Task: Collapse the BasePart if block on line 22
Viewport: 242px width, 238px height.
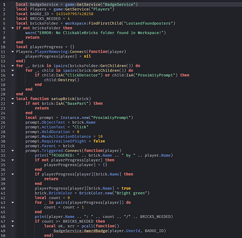Action: [x=13, y=104]
